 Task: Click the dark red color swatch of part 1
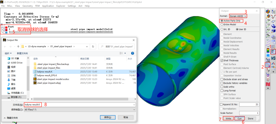tap(6, 30)
